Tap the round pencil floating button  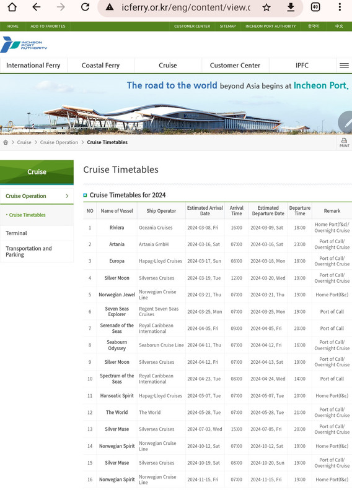346,123
